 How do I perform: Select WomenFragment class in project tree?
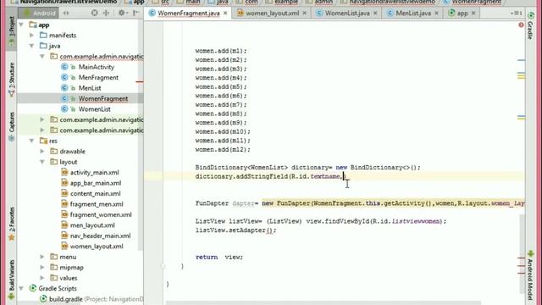coord(103,98)
